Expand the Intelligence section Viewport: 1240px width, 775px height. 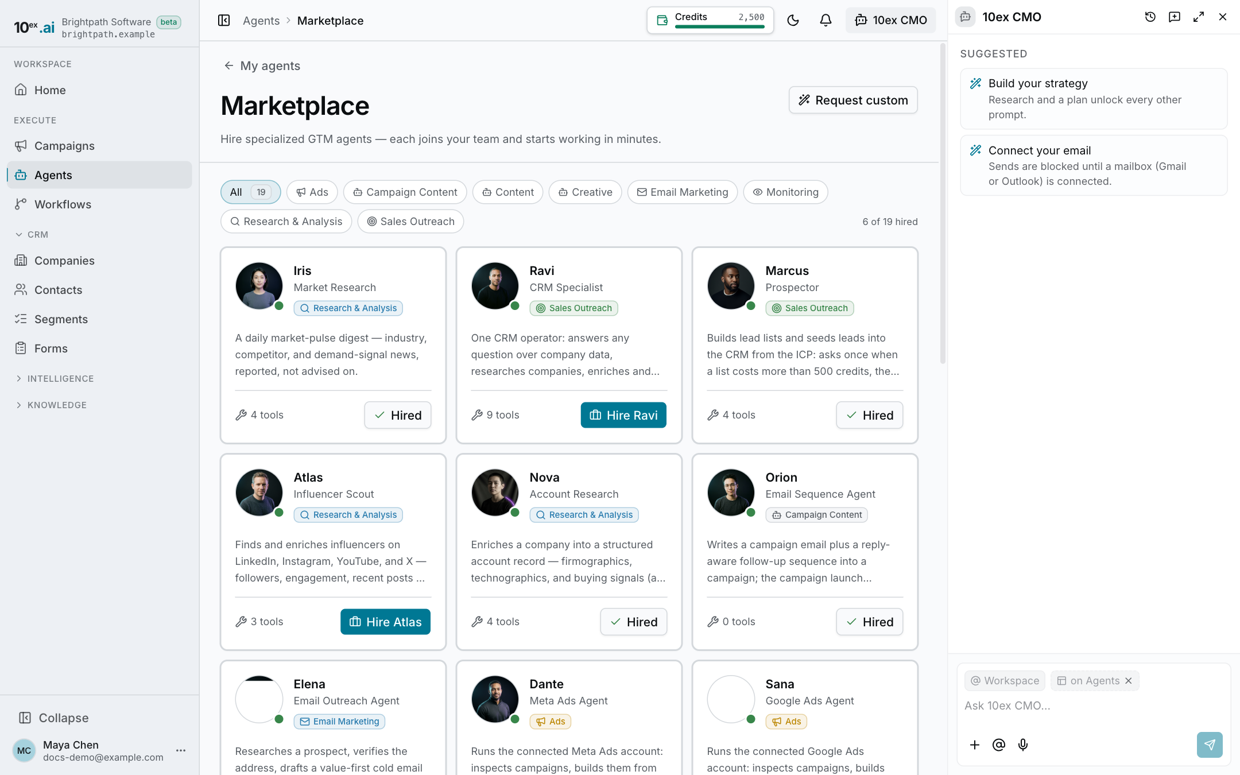pos(55,379)
